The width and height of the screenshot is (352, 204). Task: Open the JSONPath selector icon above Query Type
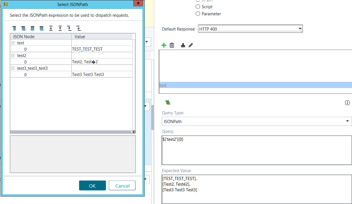(168, 103)
